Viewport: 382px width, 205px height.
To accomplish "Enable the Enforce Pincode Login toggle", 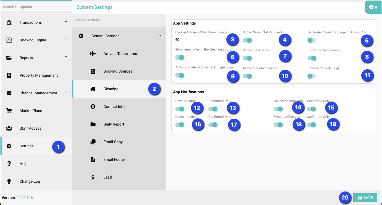I will click(312, 76).
